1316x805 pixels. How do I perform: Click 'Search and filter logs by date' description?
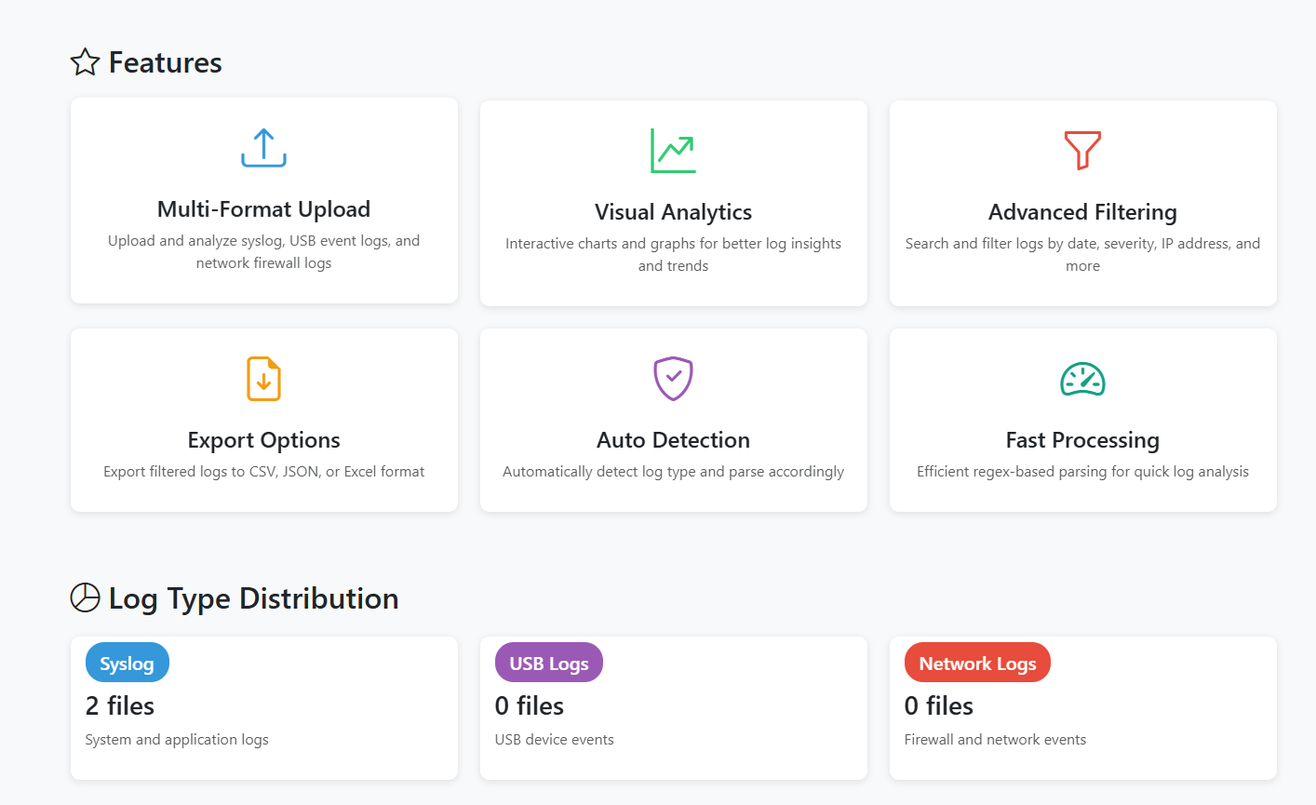pos(1082,254)
